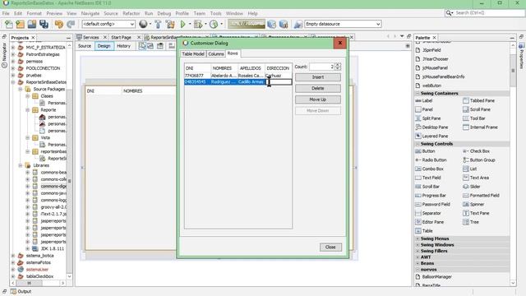
Task: Select Combo Box component in the Palette
Action: pyautogui.click(x=429, y=169)
